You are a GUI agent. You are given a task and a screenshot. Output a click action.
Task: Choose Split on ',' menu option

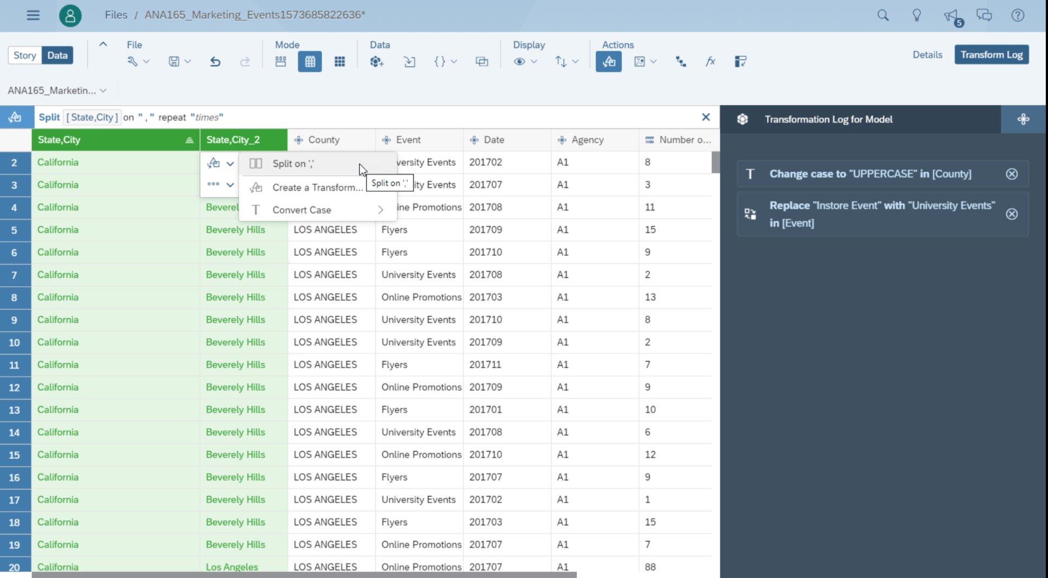(318, 164)
